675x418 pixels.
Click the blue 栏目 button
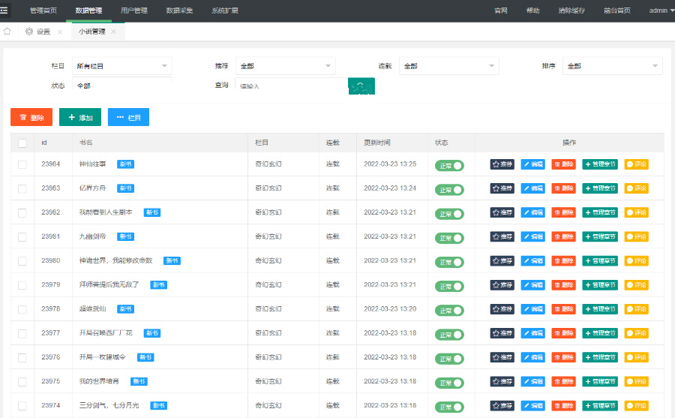click(128, 117)
